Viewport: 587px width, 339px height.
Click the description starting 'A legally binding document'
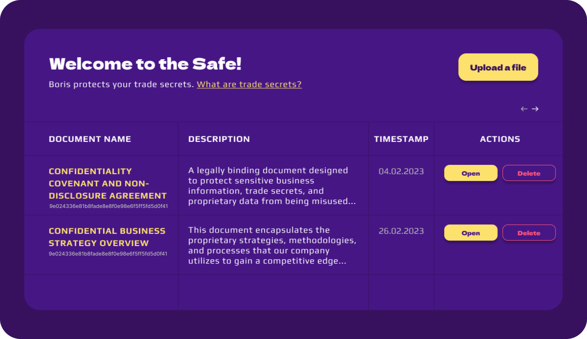[271, 186]
